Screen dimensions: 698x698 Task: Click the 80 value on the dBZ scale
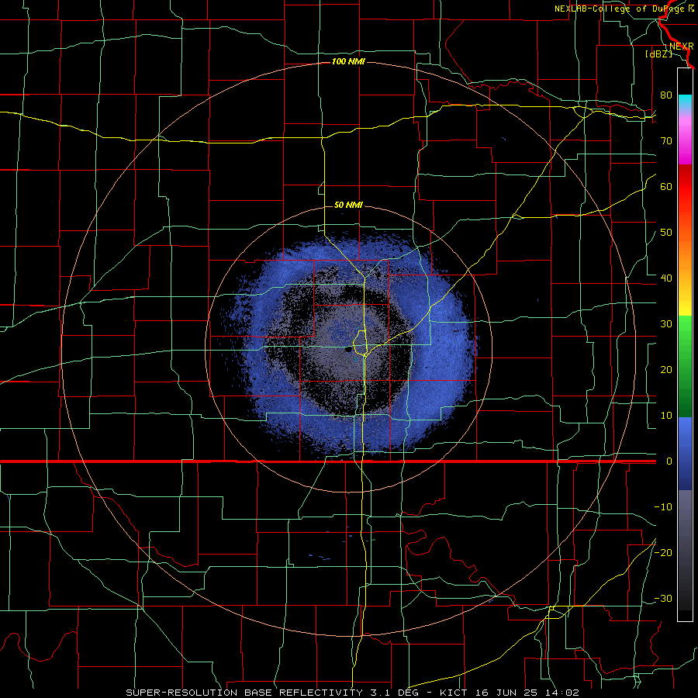tap(666, 95)
